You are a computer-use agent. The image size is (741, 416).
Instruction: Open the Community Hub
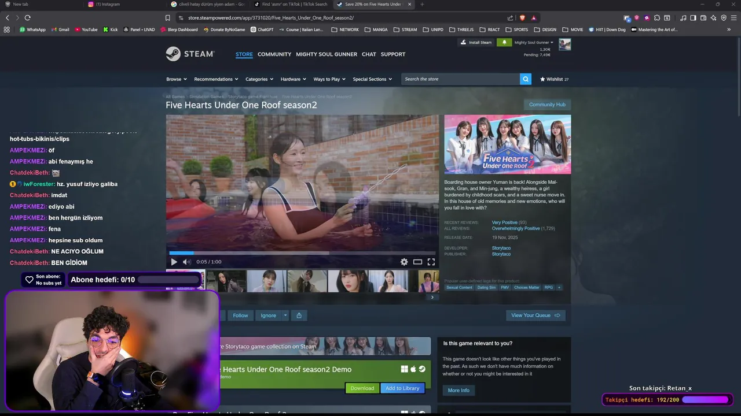(547, 105)
